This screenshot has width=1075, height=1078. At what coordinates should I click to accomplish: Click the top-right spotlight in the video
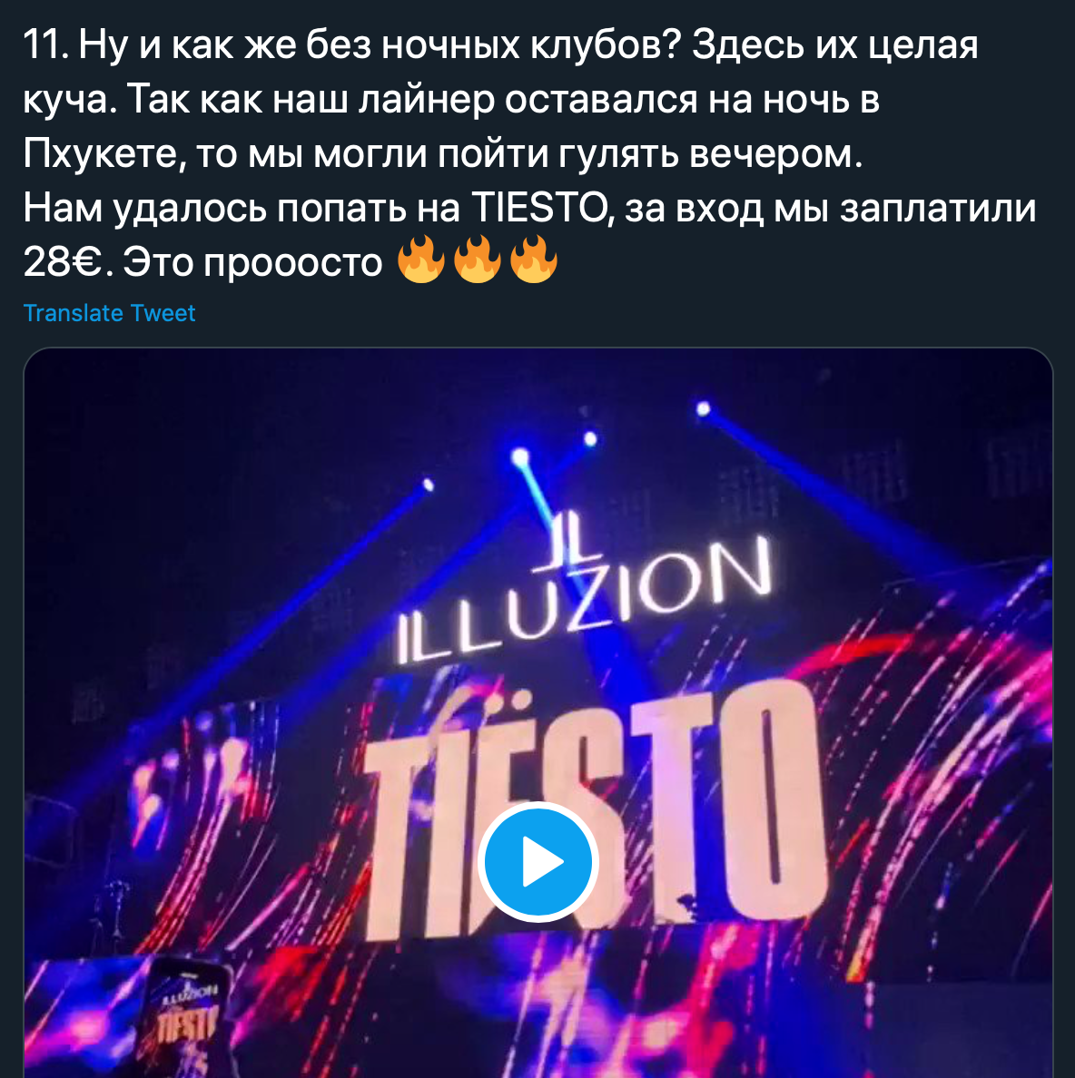pos(703,409)
